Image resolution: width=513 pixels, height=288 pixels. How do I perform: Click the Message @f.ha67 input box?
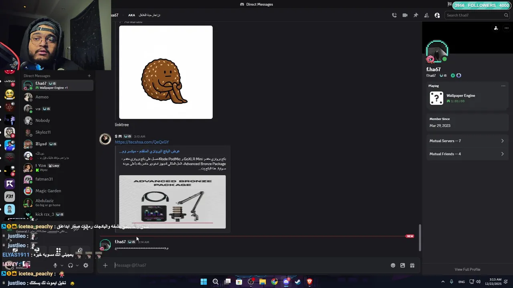pos(250,265)
